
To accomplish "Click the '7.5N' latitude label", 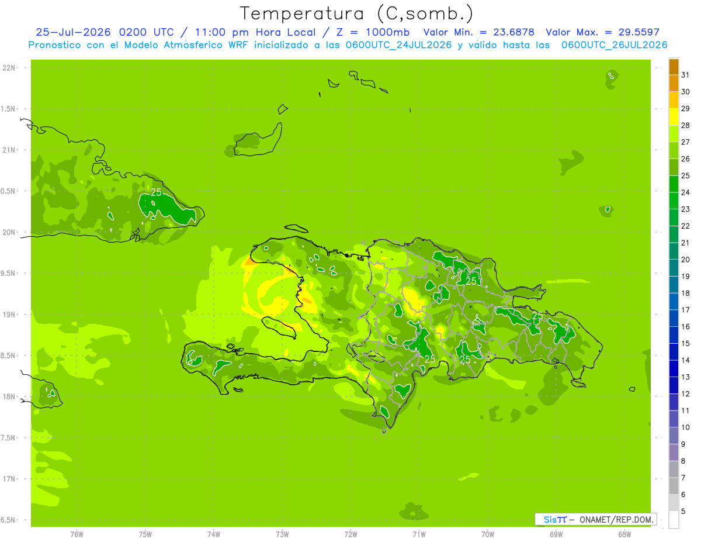I will point(8,438).
